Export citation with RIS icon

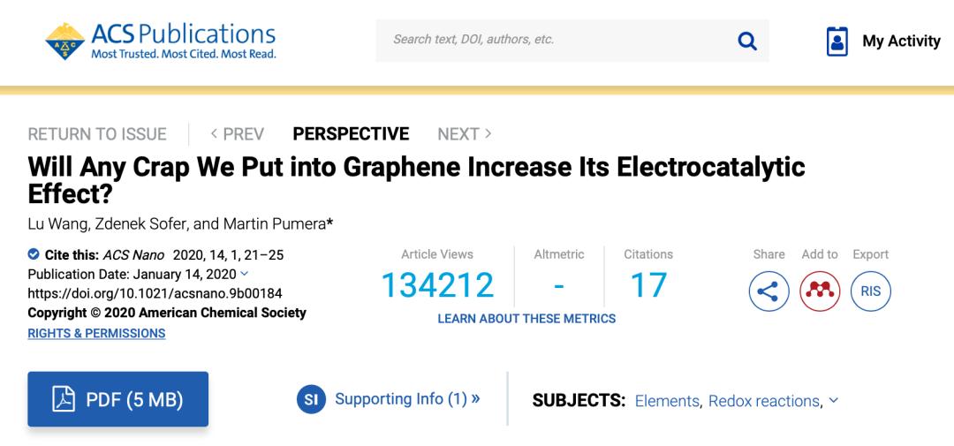click(871, 291)
